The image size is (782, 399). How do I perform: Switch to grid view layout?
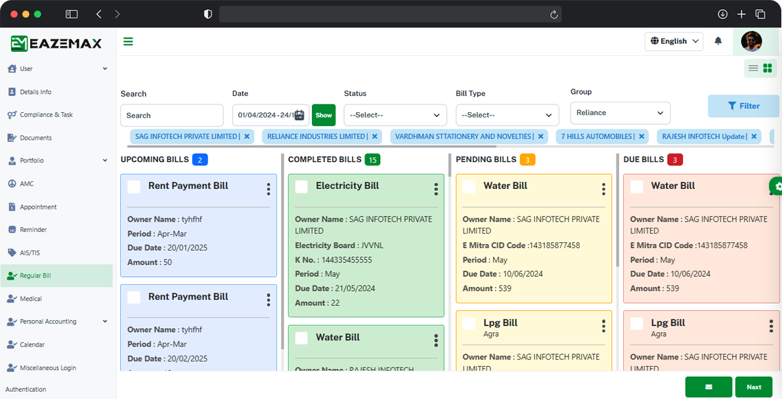point(768,68)
